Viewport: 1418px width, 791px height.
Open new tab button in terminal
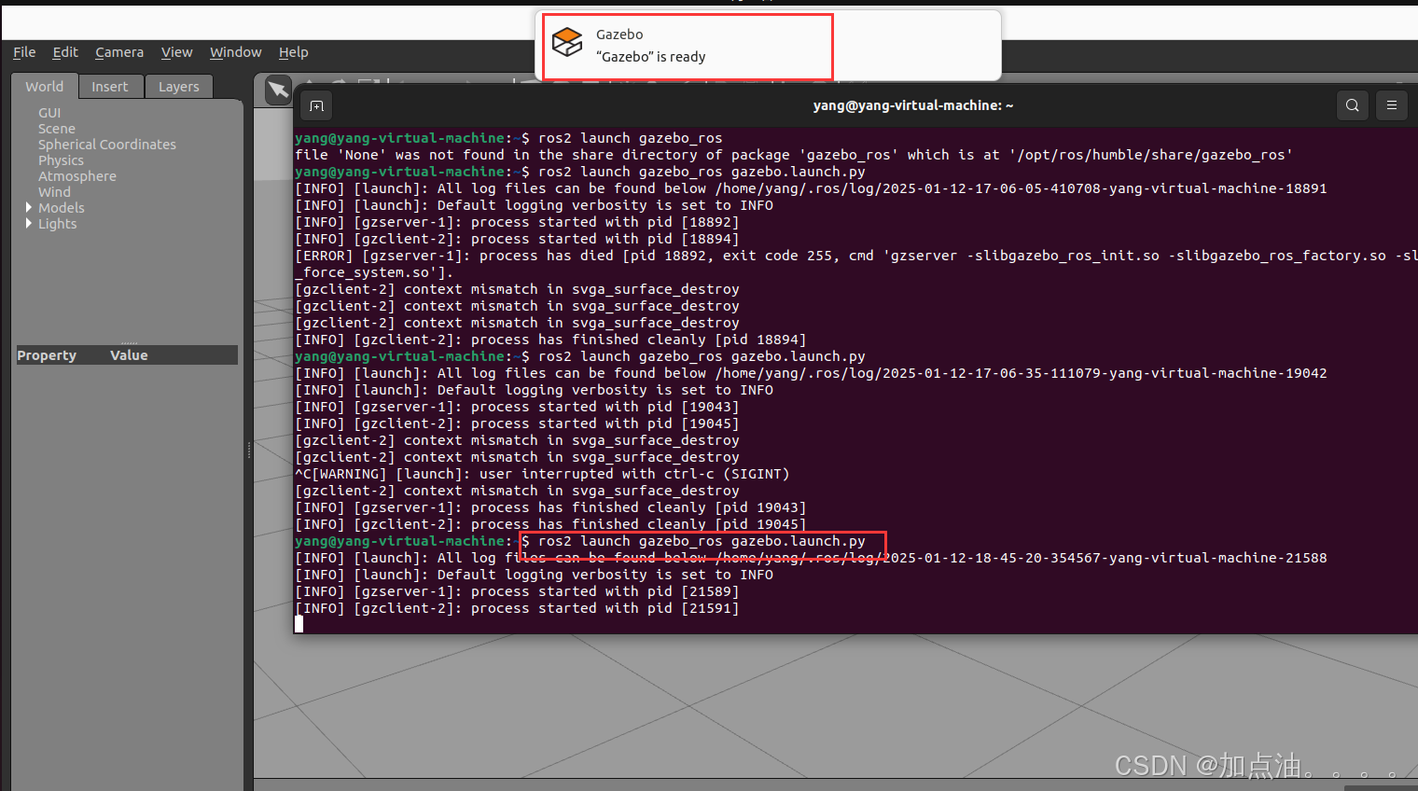coord(317,105)
